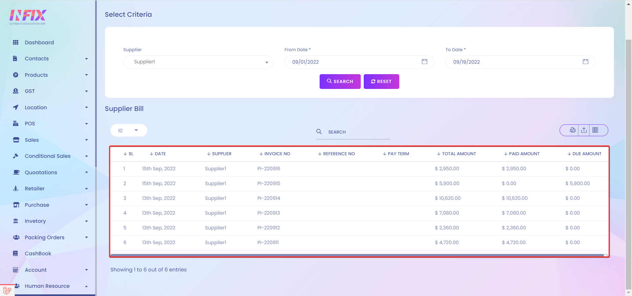Open the entries-per-page dropdown showing 10
The image size is (632, 296).
click(x=129, y=130)
